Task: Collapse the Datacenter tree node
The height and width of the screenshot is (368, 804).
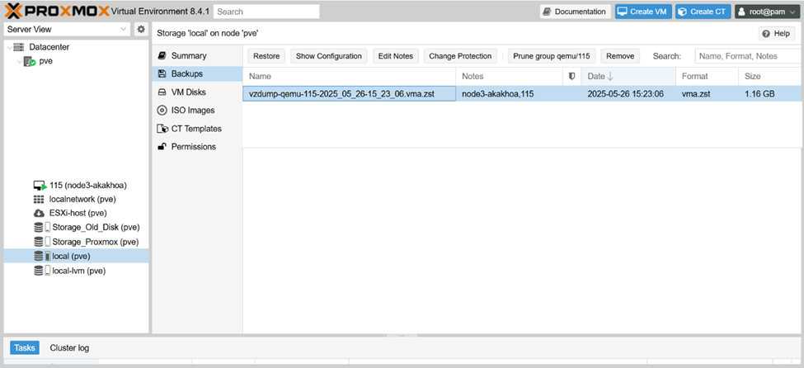Action: click(8, 47)
